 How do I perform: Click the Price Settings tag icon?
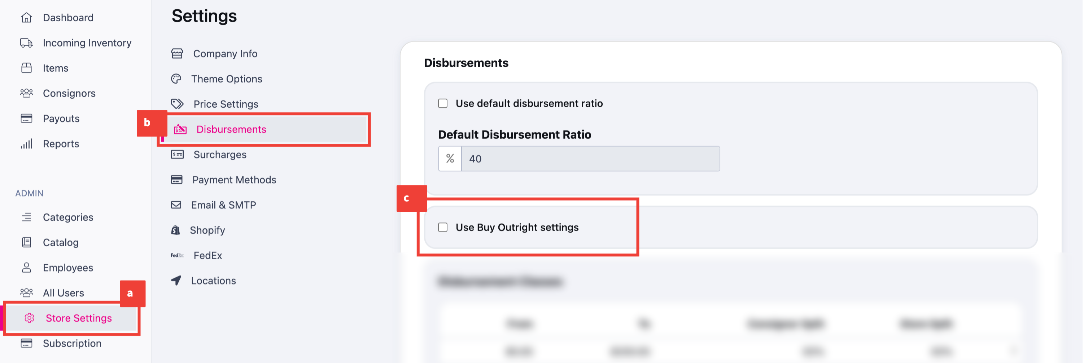[177, 104]
